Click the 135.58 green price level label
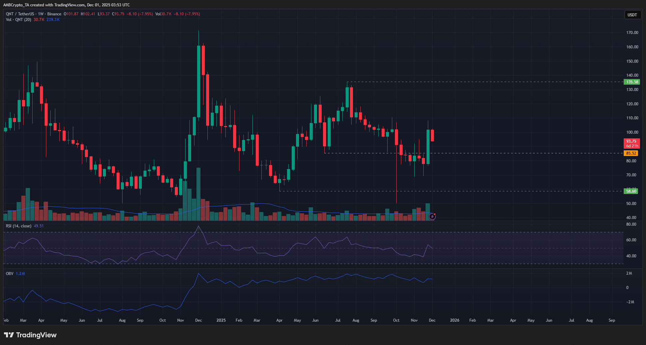Image resolution: width=646 pixels, height=345 pixels. (631, 81)
